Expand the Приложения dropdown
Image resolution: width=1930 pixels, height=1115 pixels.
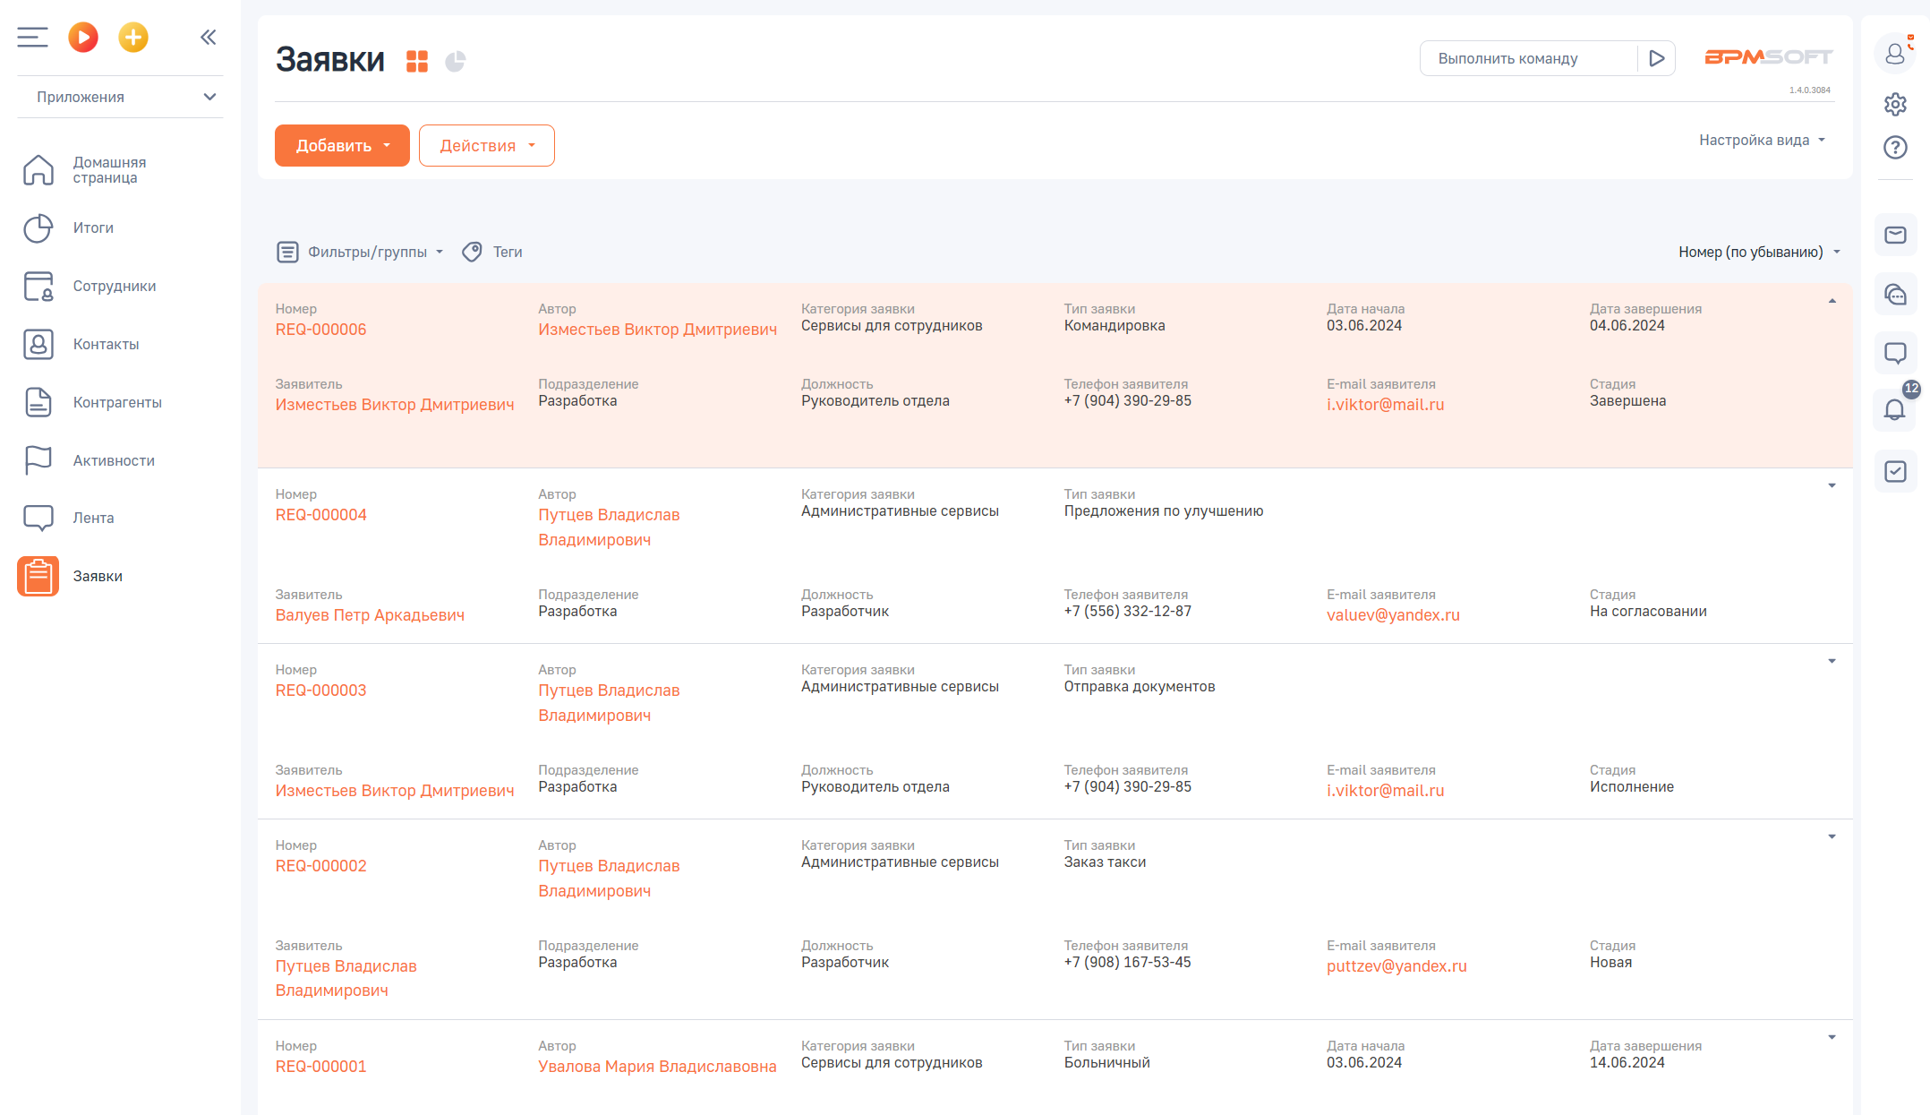120,97
